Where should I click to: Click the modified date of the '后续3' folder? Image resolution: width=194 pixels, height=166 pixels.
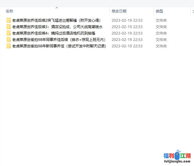point(127,27)
